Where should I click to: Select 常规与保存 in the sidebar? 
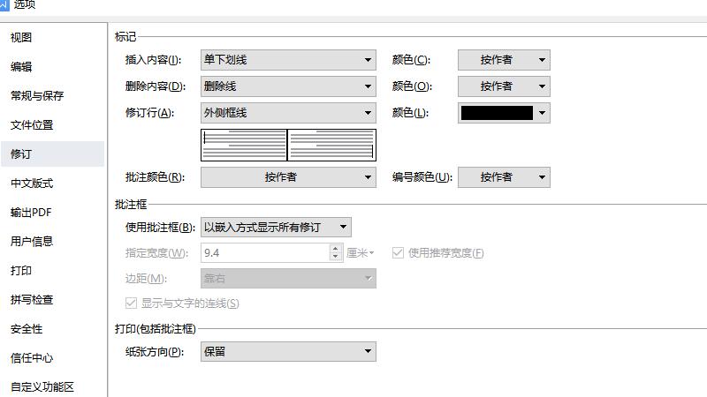[37, 95]
